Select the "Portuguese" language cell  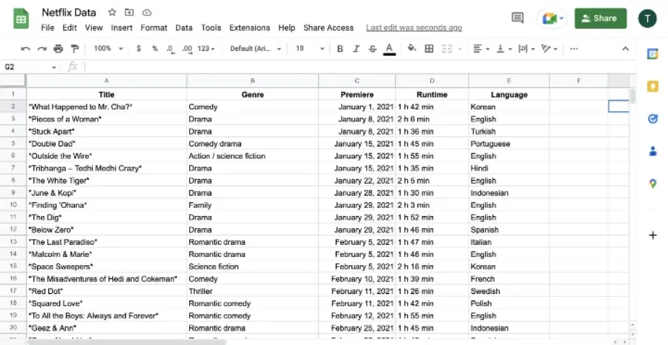pyautogui.click(x=509, y=144)
